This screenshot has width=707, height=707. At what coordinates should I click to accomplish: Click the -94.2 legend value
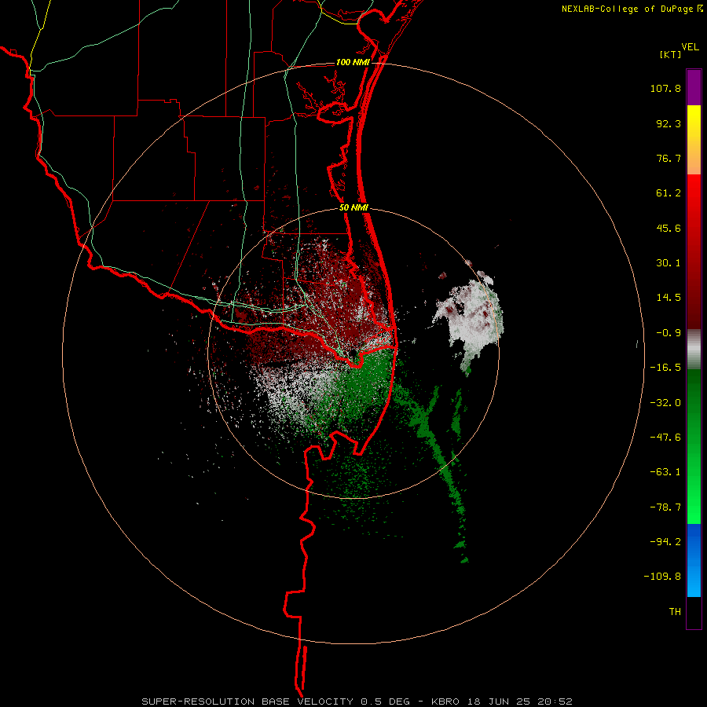coord(665,542)
